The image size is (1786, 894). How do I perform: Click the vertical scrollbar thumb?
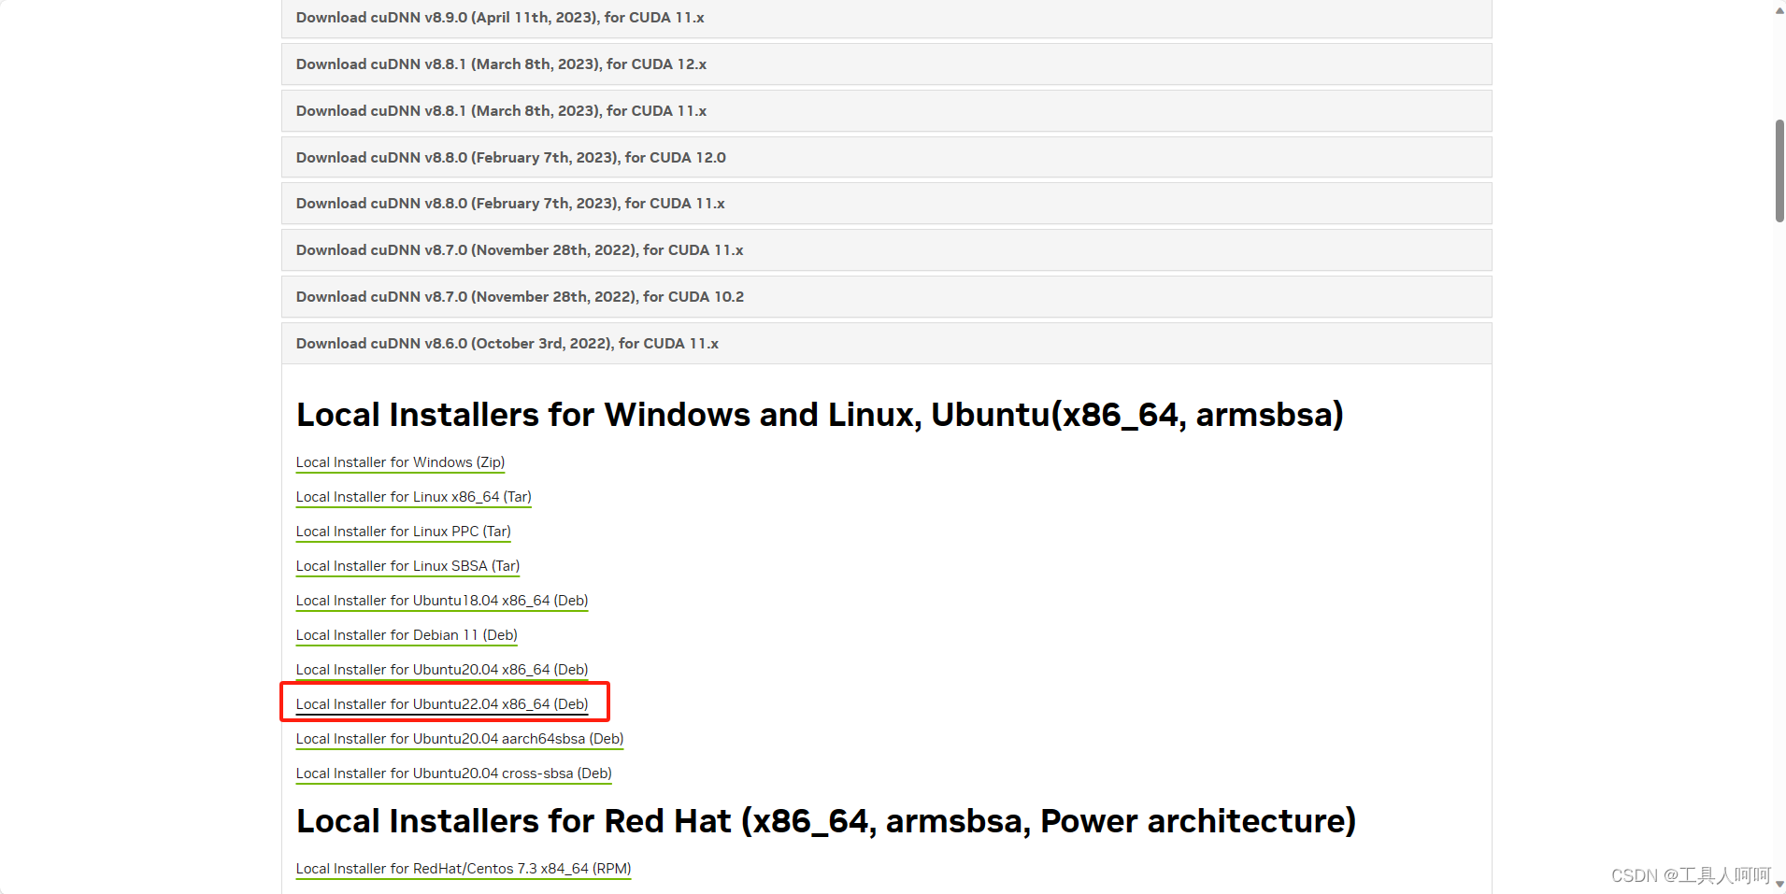tap(1779, 171)
